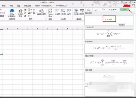Expand the line chart type dropdown arrow

pos(27,13)
